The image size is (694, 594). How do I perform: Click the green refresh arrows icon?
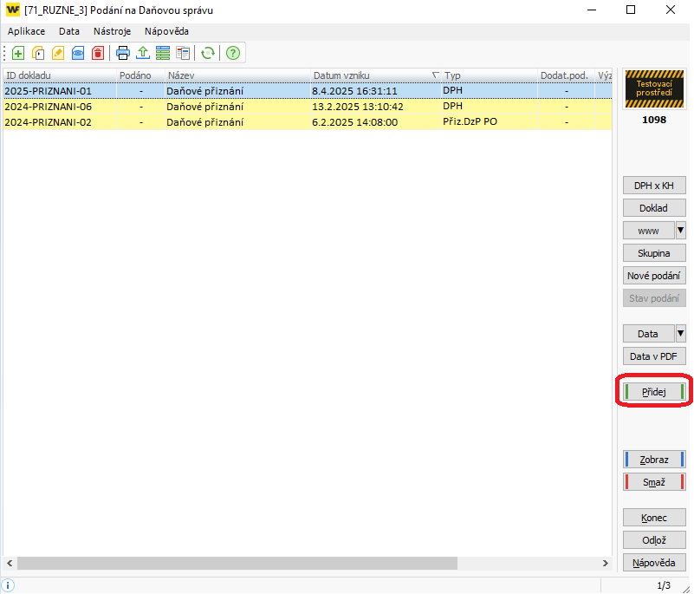[208, 54]
